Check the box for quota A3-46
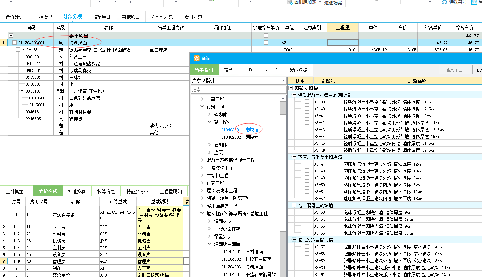 click(307, 150)
